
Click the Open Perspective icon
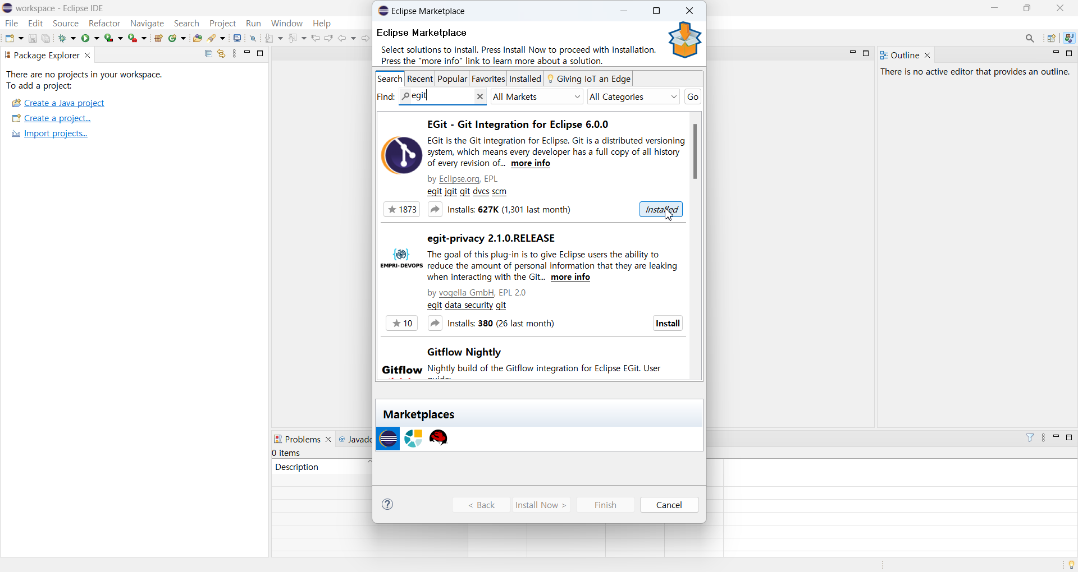pyautogui.click(x=1052, y=38)
